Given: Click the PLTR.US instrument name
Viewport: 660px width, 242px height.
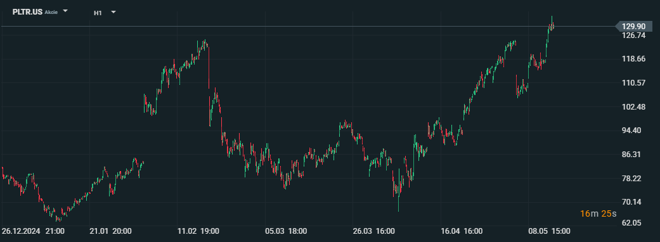Looking at the screenshot, I should [x=27, y=12].
